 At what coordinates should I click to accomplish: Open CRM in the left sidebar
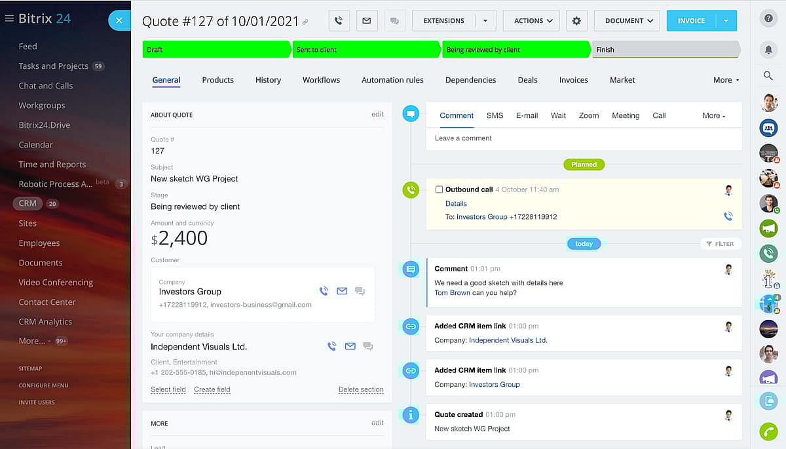[28, 203]
